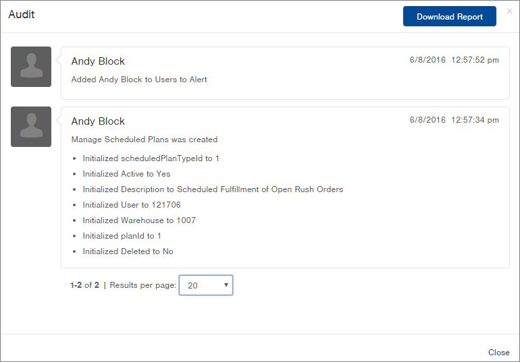Click the 'Manage Scheduled Plans was created' text

pos(145,140)
